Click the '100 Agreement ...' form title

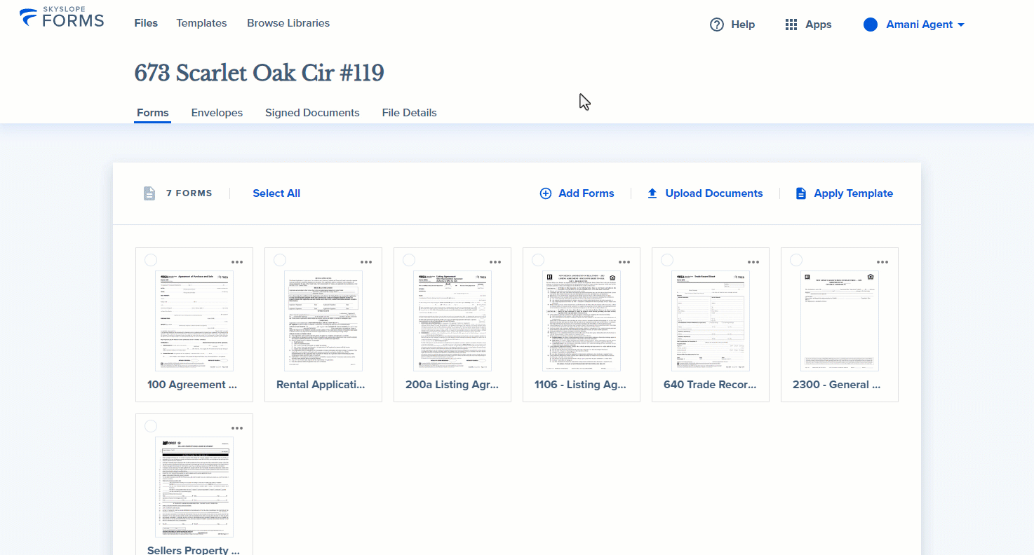click(192, 385)
